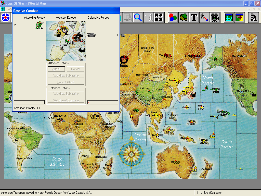Screen dimensions: 261x196
Task: Click the cascade windows toolbar icon
Action: [128, 18]
